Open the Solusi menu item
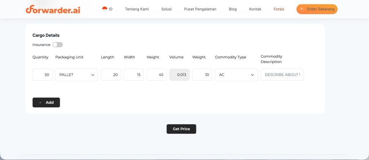The height and width of the screenshot is (160, 369). [x=166, y=9]
